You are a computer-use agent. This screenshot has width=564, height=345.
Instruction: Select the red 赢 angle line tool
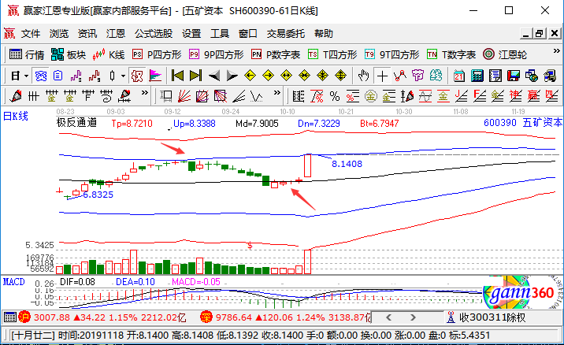pyautogui.click(x=533, y=96)
